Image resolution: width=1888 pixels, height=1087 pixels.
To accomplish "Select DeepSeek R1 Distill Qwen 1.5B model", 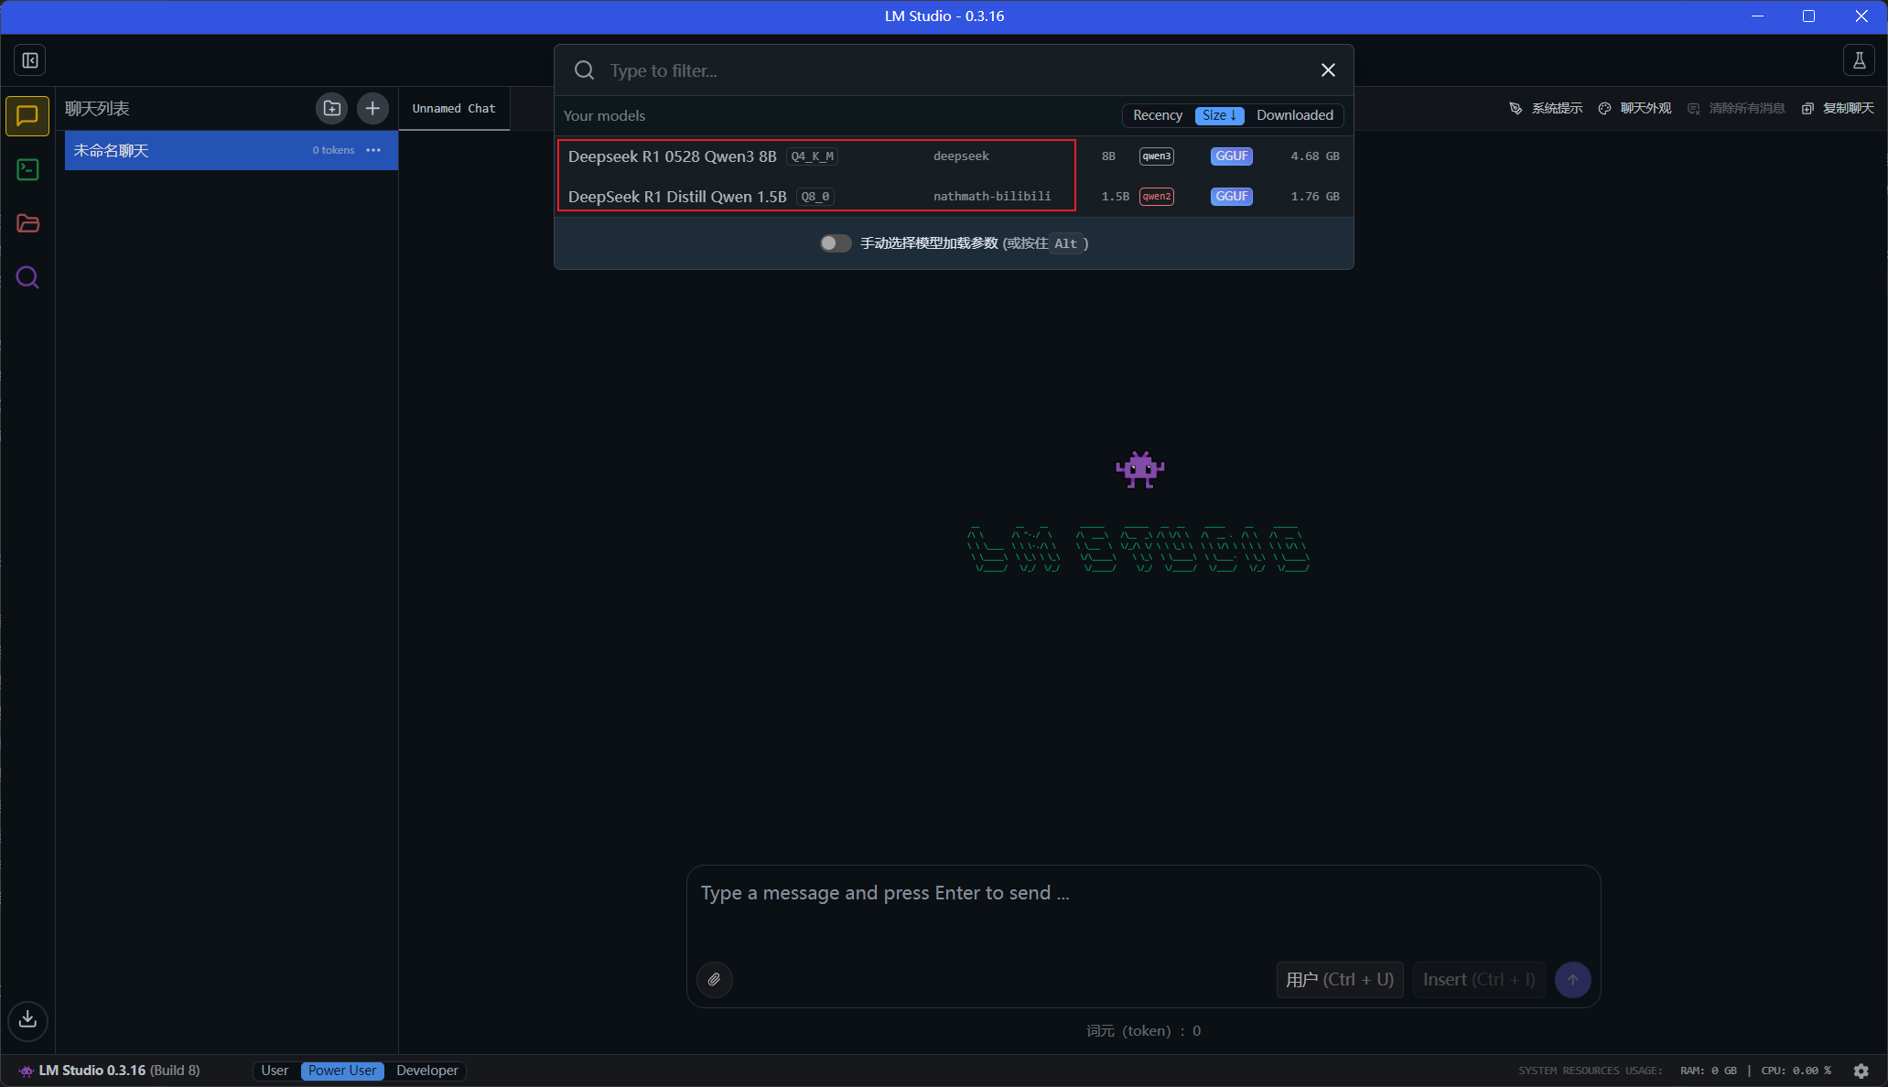I will (954, 197).
